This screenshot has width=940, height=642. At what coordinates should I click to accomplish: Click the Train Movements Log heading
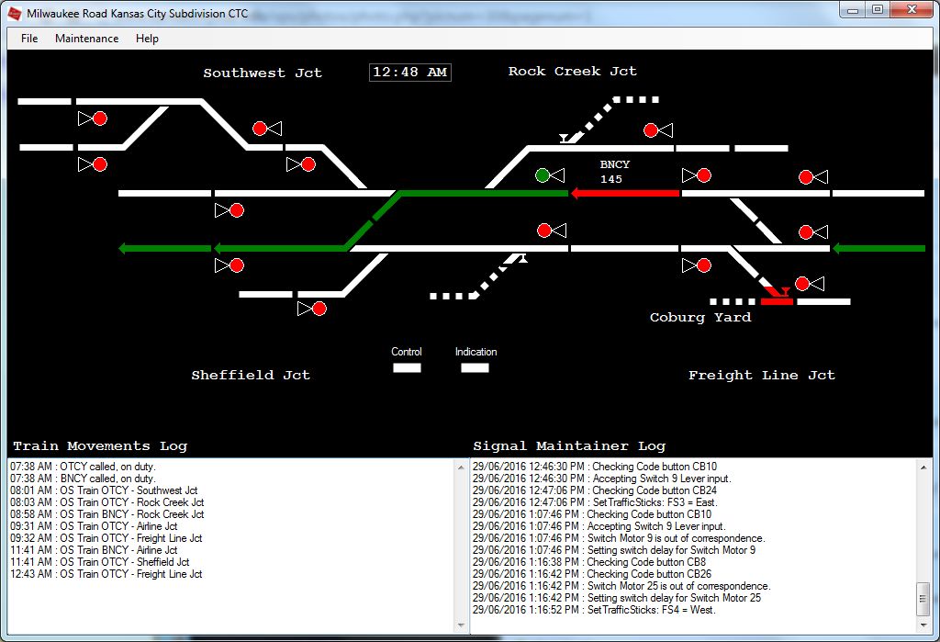point(100,446)
